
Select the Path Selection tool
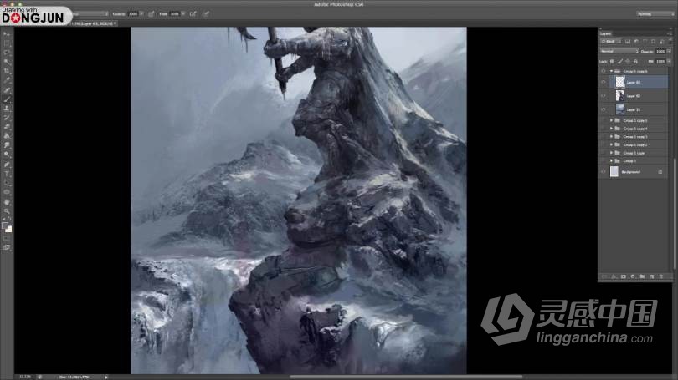[7, 183]
